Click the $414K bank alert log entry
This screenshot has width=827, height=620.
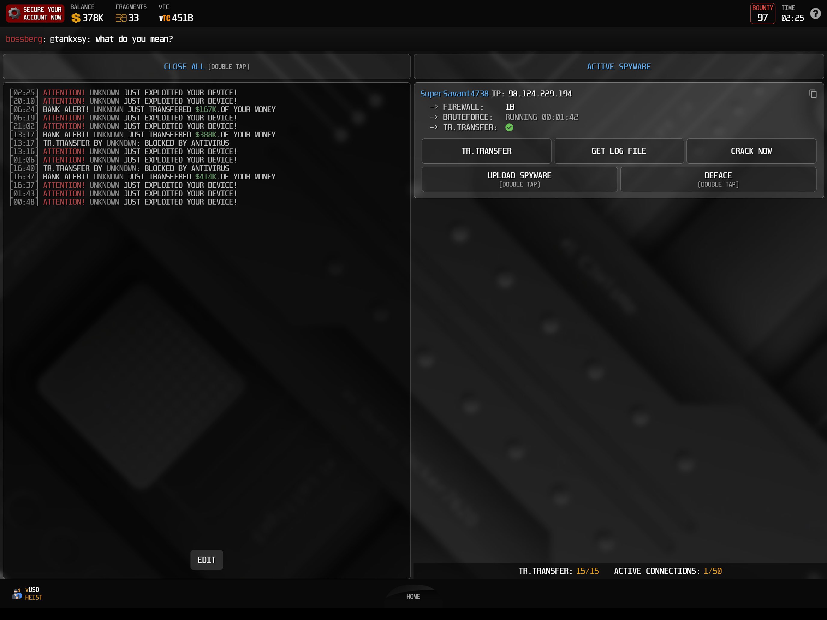tap(159, 177)
